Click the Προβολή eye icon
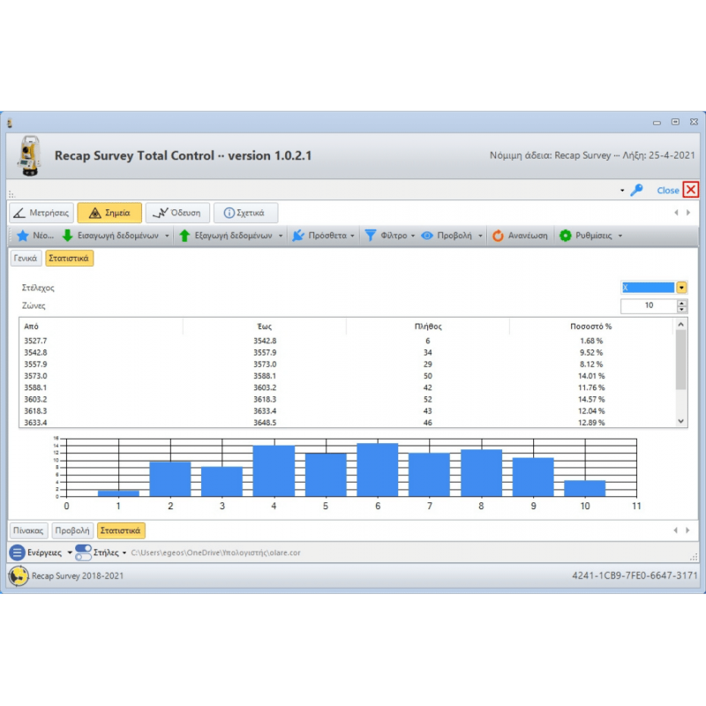The height and width of the screenshot is (706, 706). [x=427, y=236]
